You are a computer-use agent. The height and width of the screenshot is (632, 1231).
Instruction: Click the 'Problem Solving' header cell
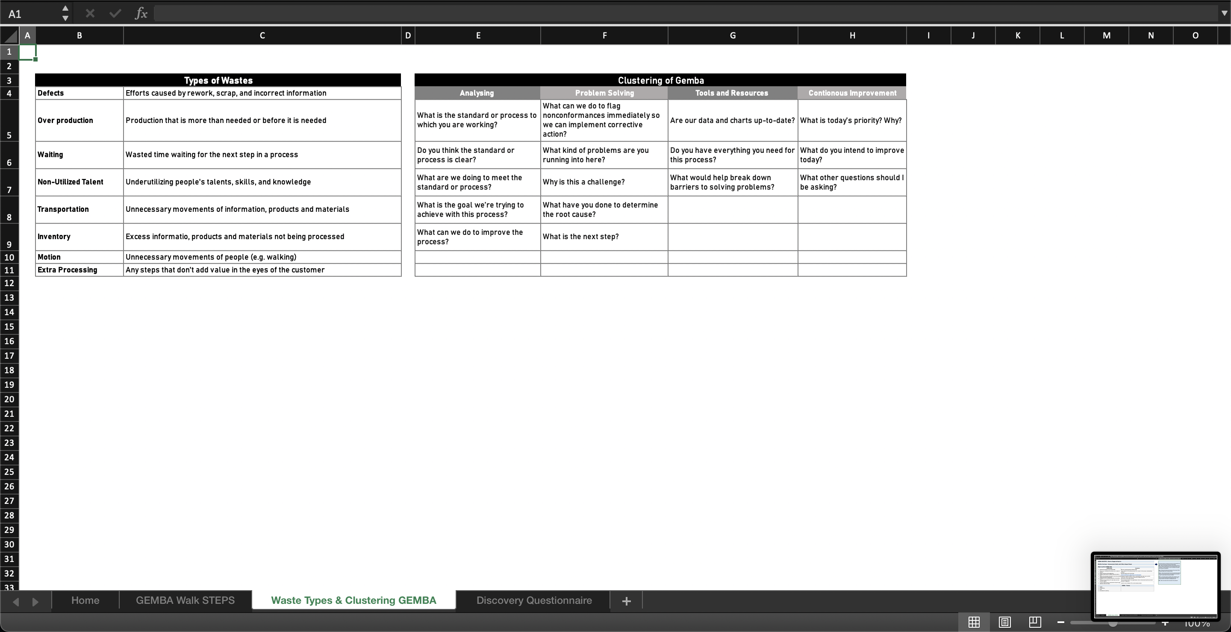[x=604, y=93]
